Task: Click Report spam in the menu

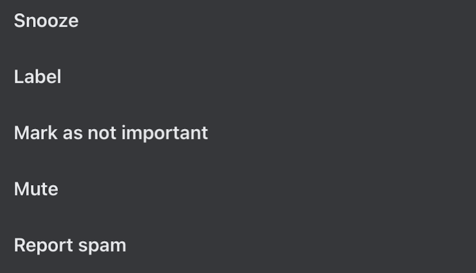Action: point(70,245)
